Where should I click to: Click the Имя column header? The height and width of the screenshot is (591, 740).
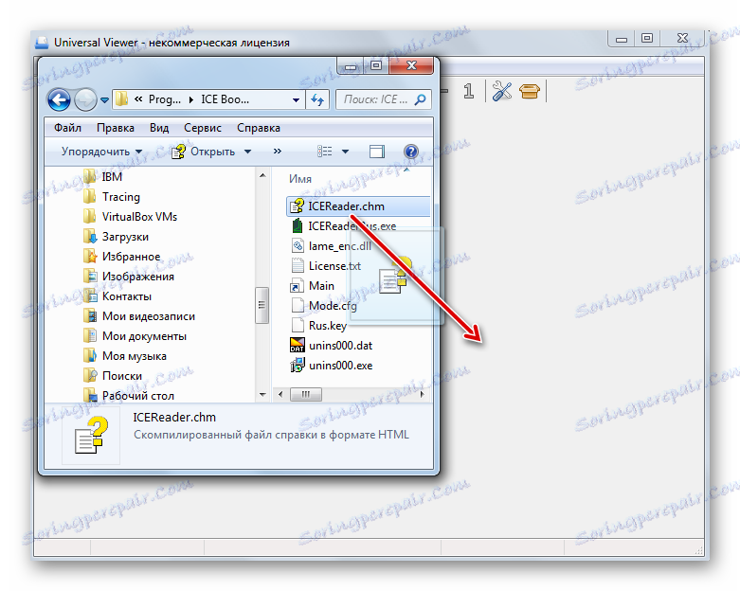[x=299, y=179]
